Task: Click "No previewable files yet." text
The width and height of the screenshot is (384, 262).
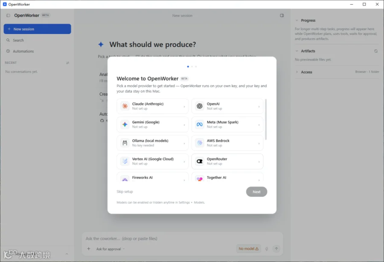Action: coord(313,60)
